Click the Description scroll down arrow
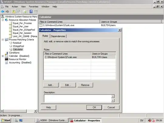164x123 pixels. tap(113, 101)
